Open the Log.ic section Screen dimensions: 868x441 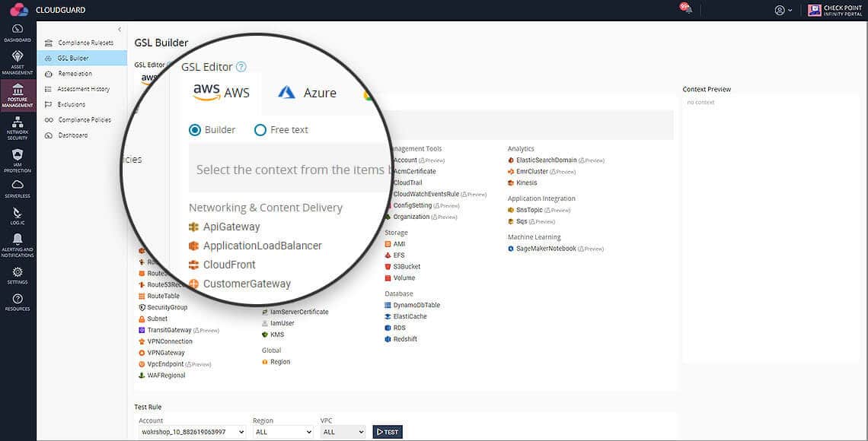coord(18,215)
